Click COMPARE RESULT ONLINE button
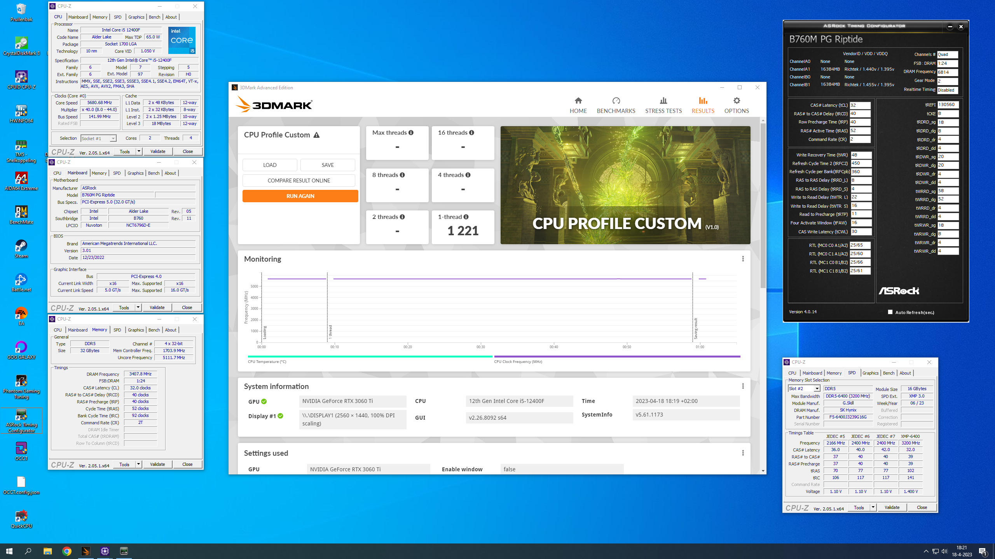This screenshot has height=559, width=995. click(x=298, y=180)
